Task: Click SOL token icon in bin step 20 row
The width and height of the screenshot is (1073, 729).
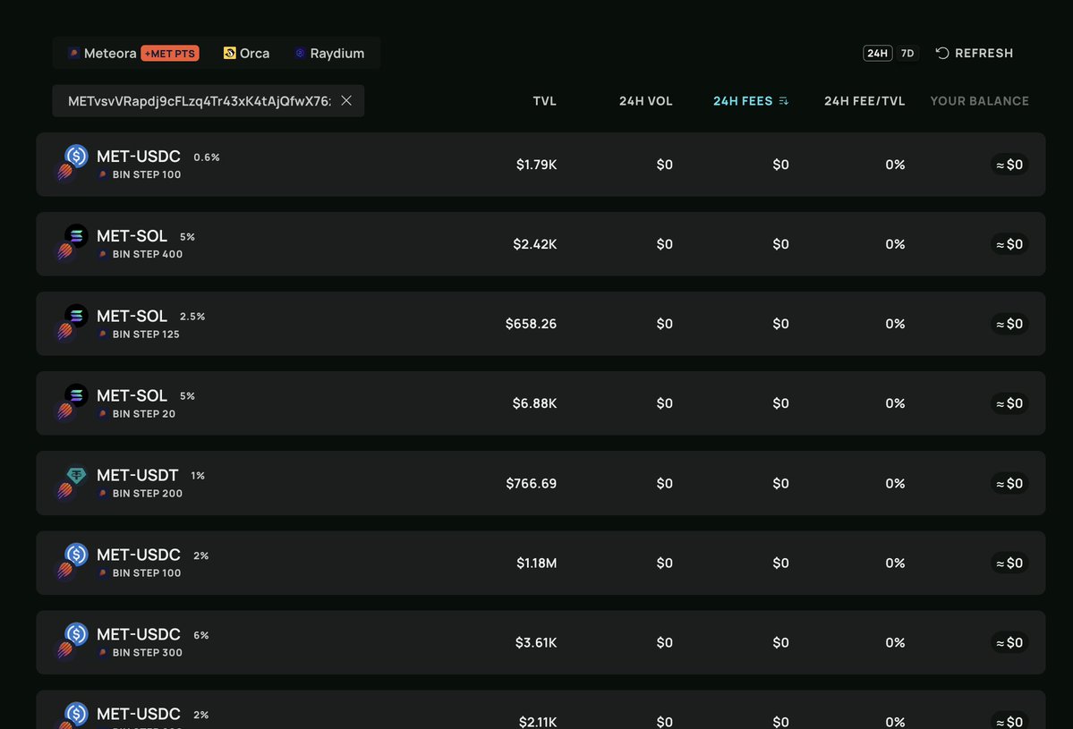Action: 76,395
